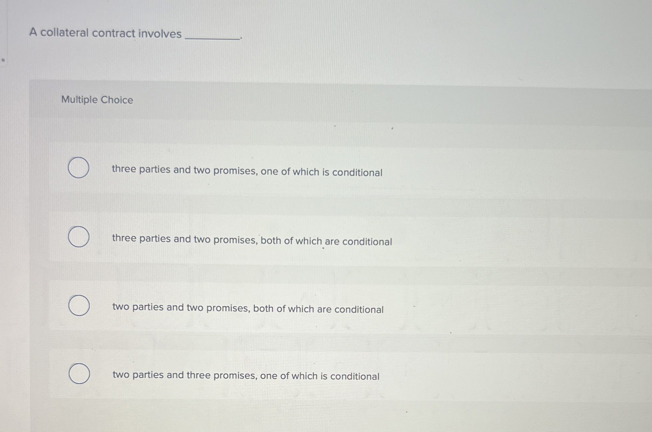Click the last answer option text
Screen dimensions: 652x432
coord(246,376)
